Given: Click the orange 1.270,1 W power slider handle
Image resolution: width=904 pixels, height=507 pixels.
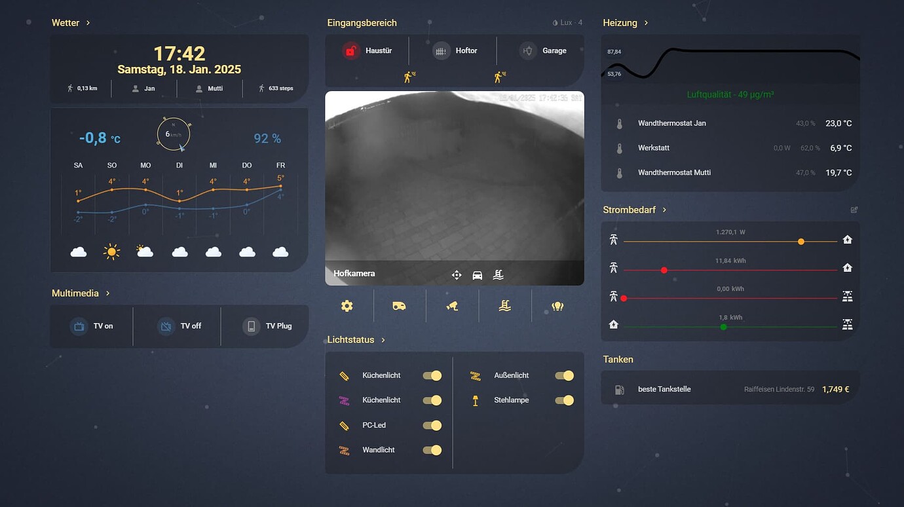Looking at the screenshot, I should 801,242.
